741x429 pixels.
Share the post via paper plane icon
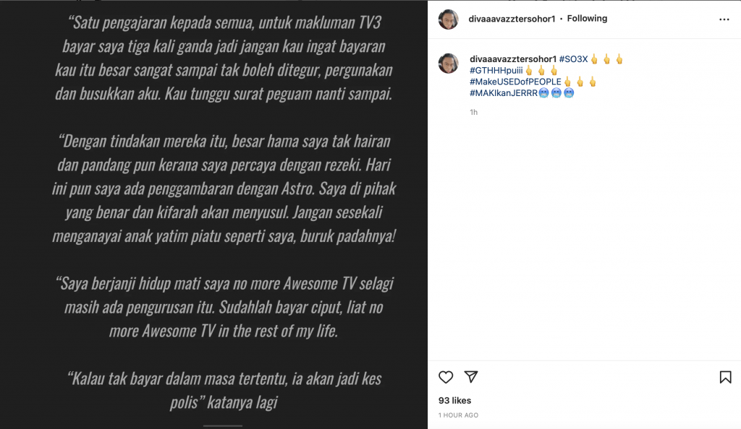click(x=470, y=376)
